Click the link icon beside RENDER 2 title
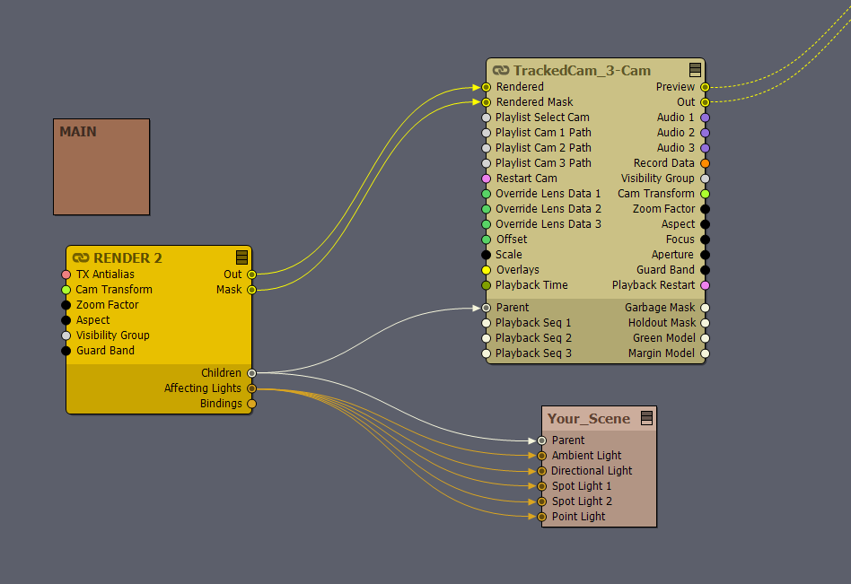851x584 pixels. click(x=81, y=258)
